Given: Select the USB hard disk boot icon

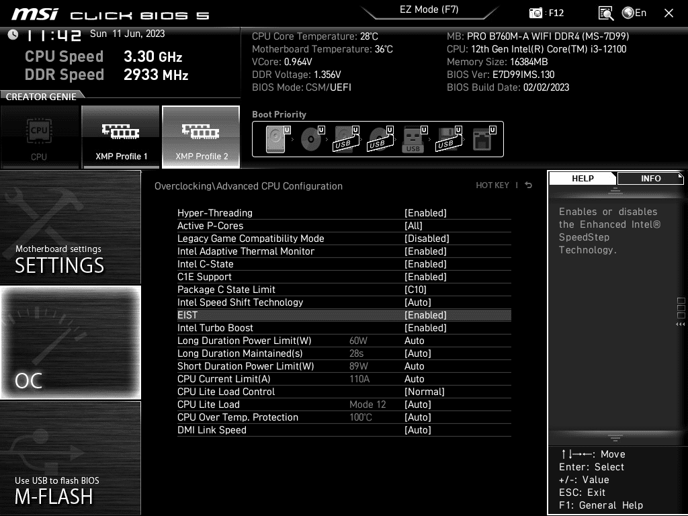Looking at the screenshot, I should (x=346, y=139).
